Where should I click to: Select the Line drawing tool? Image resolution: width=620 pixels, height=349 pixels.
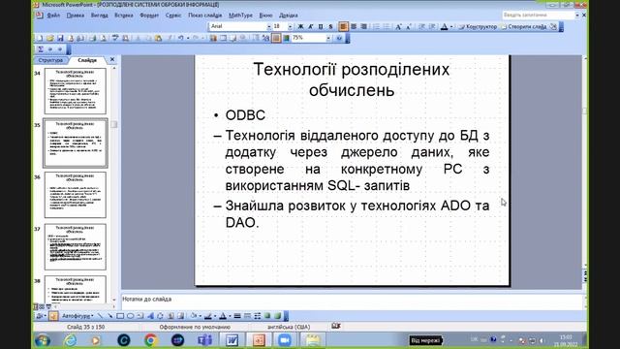point(100,316)
